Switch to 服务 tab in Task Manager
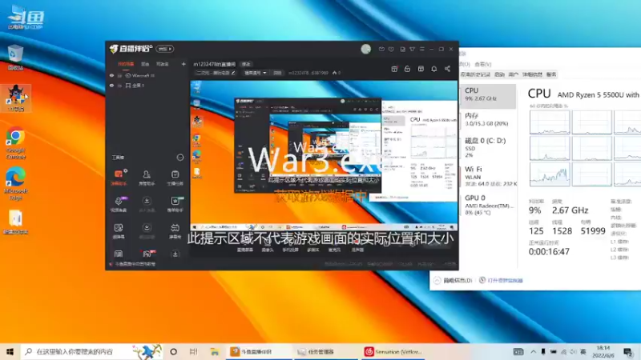The width and height of the screenshot is (641, 360). coord(551,74)
